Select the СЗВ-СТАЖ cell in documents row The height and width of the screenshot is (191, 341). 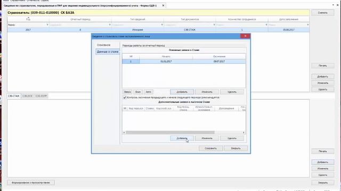click(x=190, y=30)
